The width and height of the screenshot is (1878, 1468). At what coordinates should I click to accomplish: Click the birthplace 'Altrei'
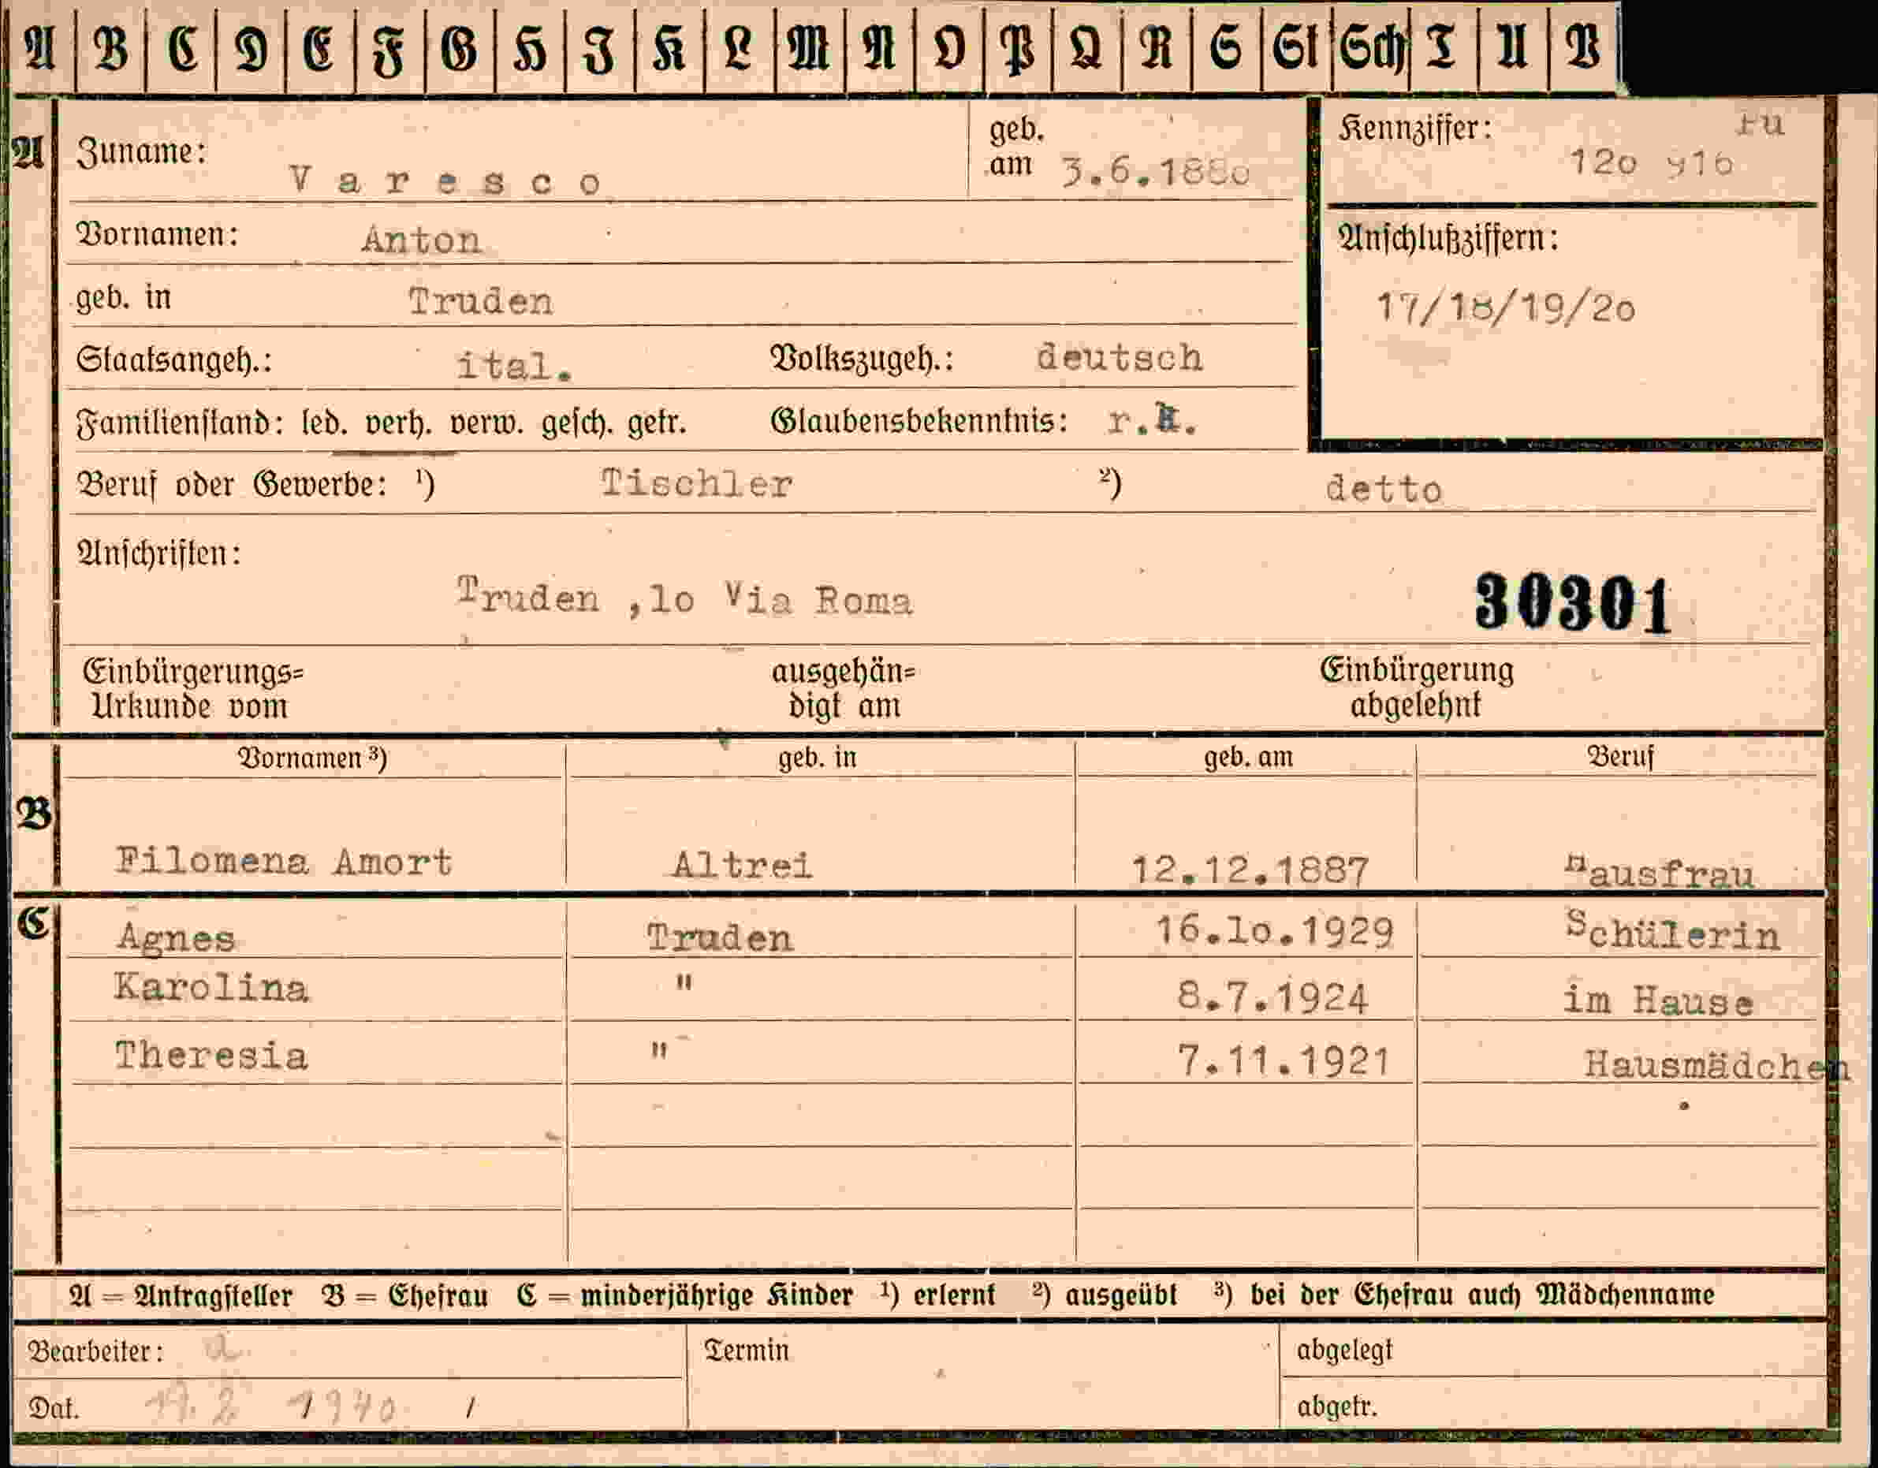coord(742,864)
